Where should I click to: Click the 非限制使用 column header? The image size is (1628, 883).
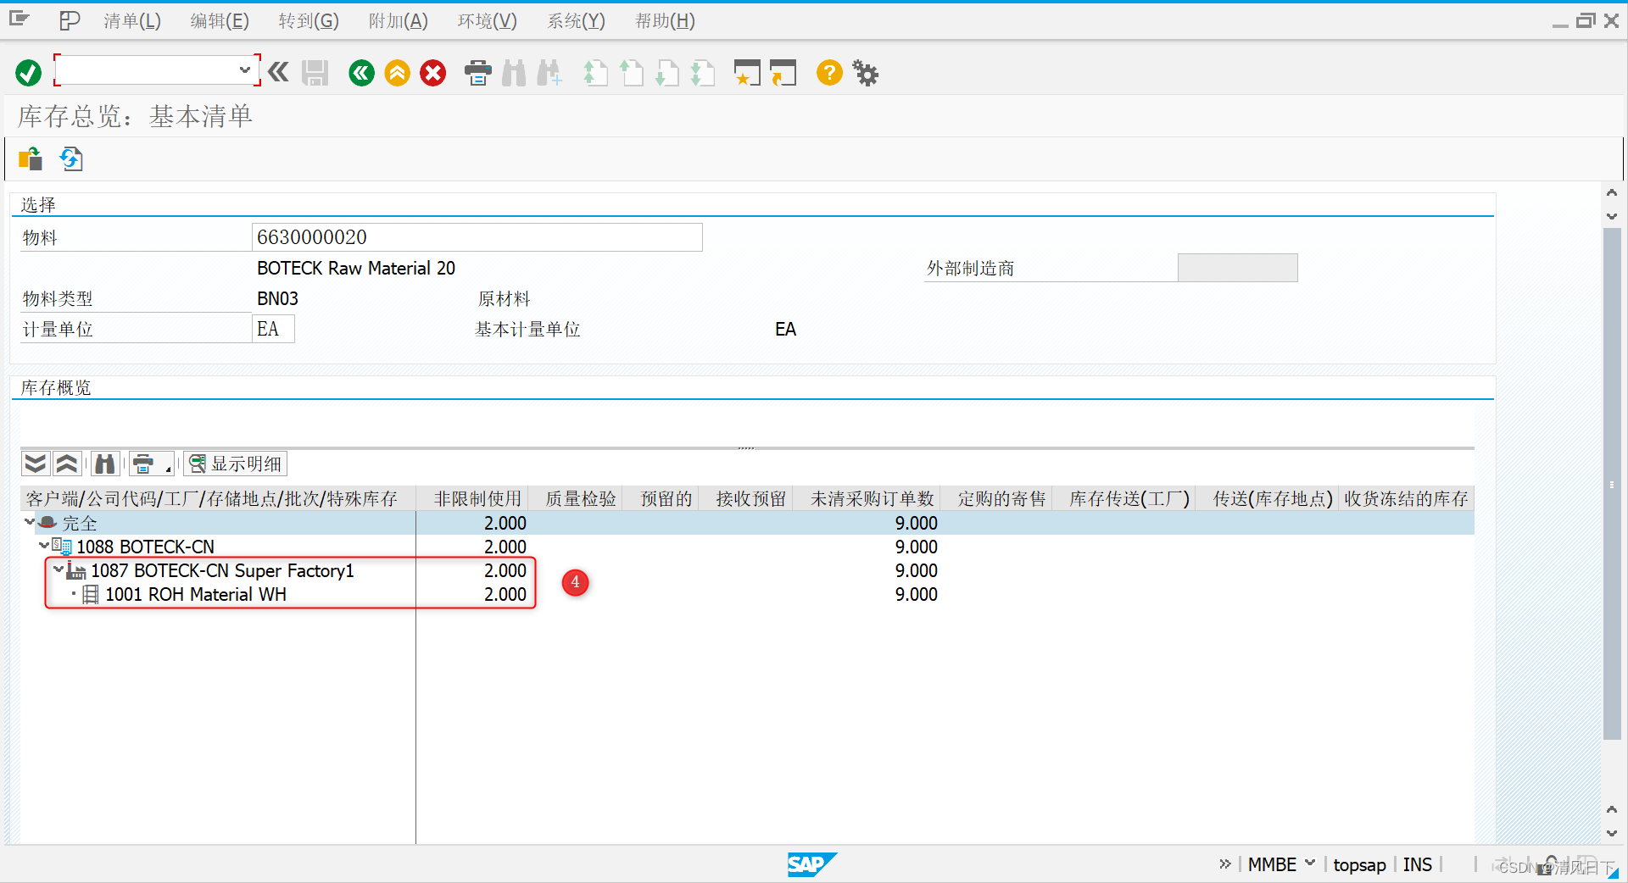pyautogui.click(x=472, y=498)
